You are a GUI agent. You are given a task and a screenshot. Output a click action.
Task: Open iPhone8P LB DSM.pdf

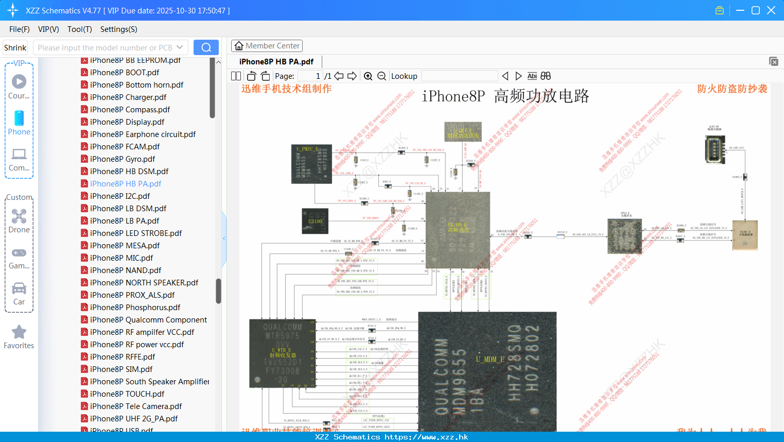[128, 208]
